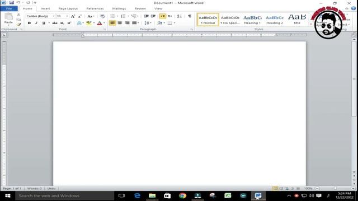Image resolution: width=358 pixels, height=201 pixels.
Task: Click the Shading paint bucket icon
Action: (x=159, y=23)
